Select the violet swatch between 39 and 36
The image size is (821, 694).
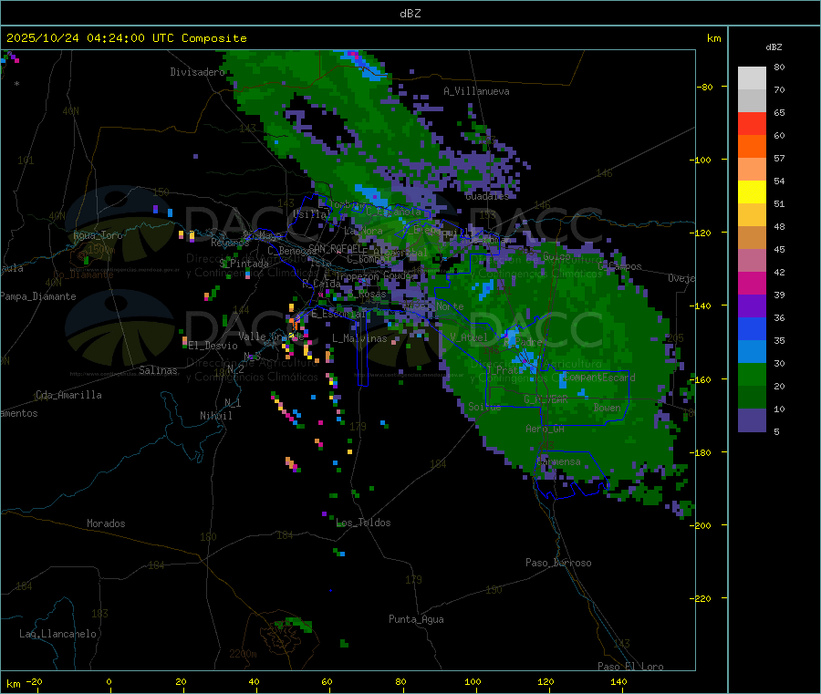coord(752,306)
